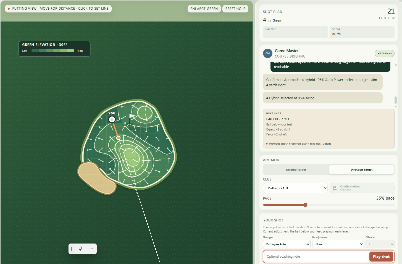Screen dimensions: 402x264
Task: Select Landing Target aim mode
Action: 296,169
